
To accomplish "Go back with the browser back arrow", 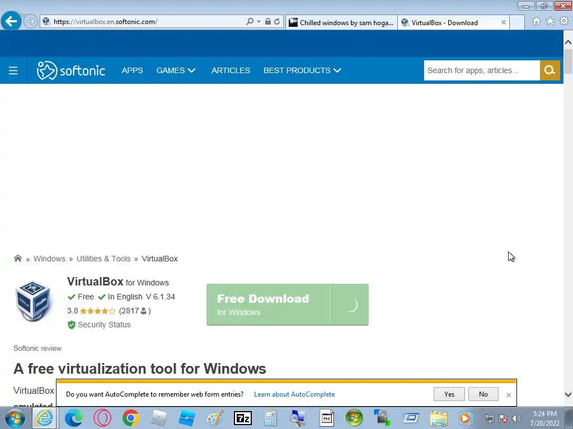I will [11, 21].
